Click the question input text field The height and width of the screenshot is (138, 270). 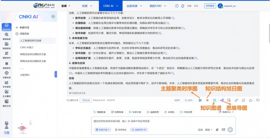(159, 121)
